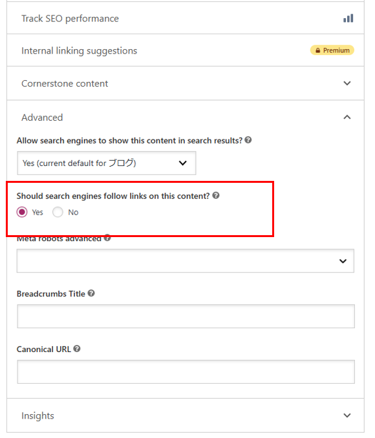Viewport: 375px width, 438px height.
Task: Click the Track SEO performance bar chart icon
Action: (348, 18)
